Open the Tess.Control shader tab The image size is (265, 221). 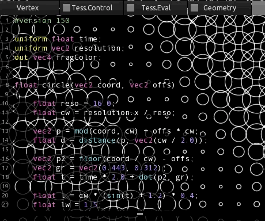[92, 8]
